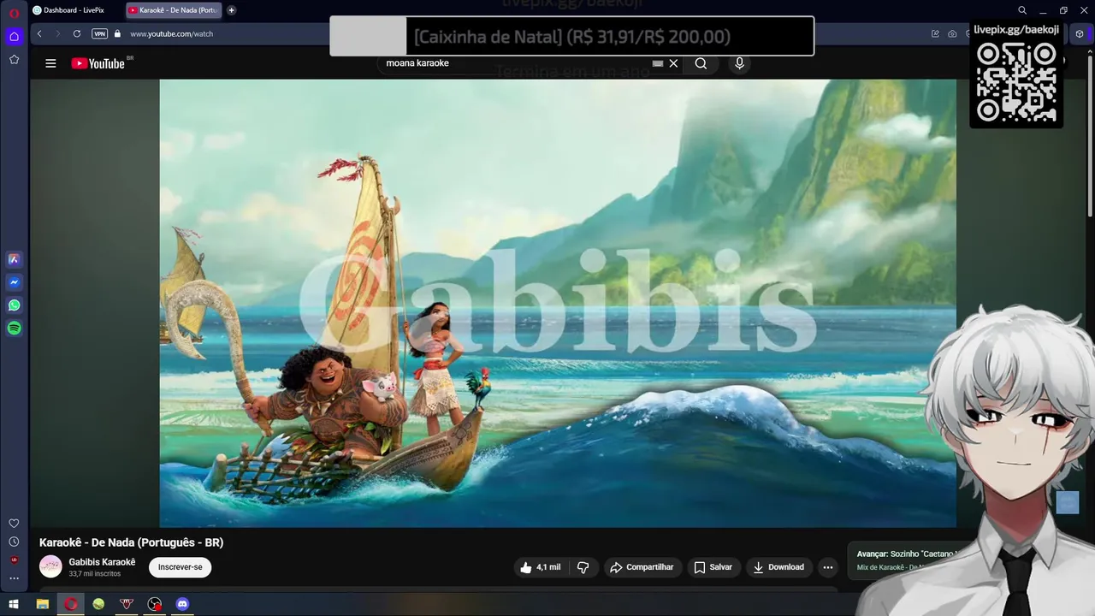Submit search with magnifier button
The height and width of the screenshot is (616, 1095).
(x=701, y=63)
